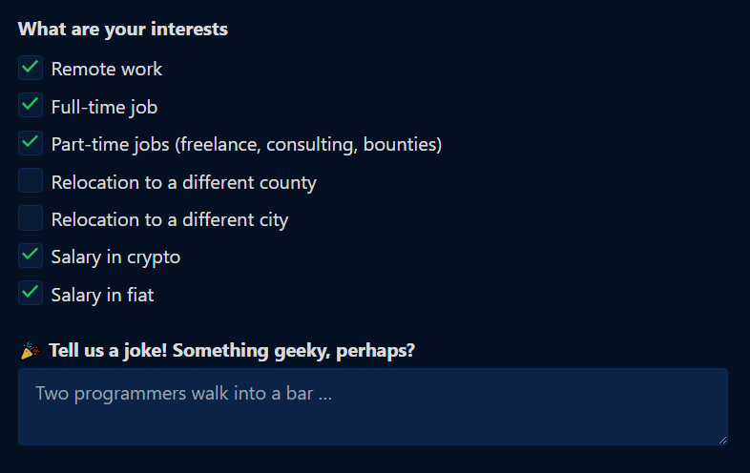Uncheck the Remote work checkbox
The width and height of the screenshot is (750, 473).
click(31, 68)
